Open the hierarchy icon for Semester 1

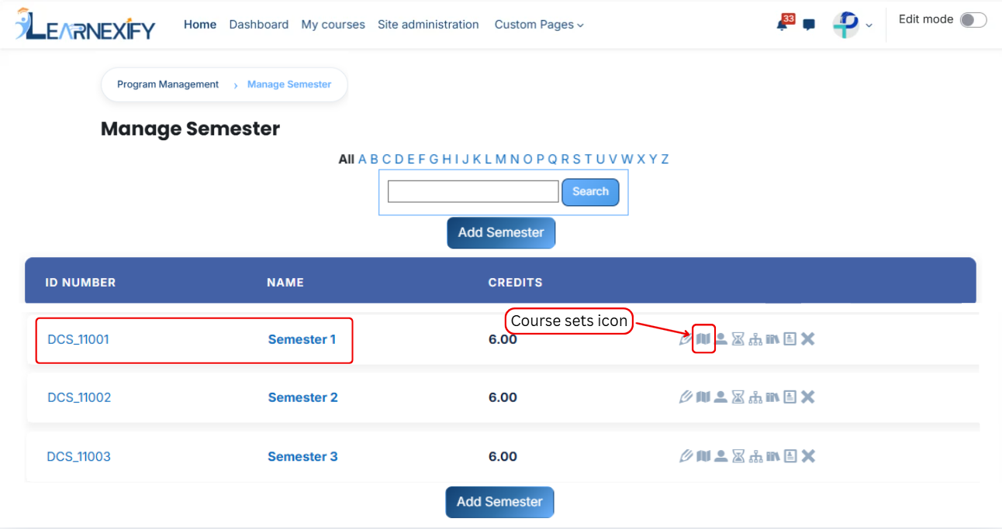click(755, 338)
